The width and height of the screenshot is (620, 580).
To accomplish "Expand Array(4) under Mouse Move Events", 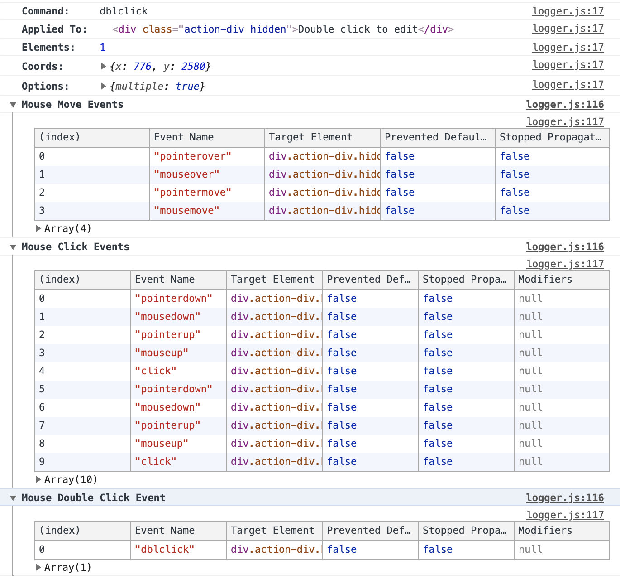I will [39, 228].
